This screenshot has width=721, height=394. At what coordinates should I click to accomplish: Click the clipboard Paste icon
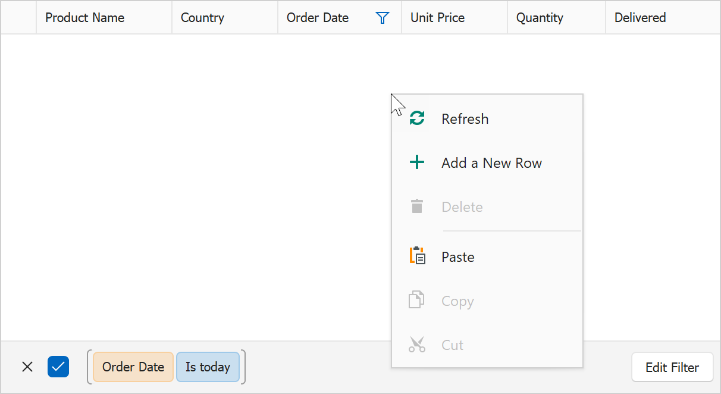coord(417,257)
